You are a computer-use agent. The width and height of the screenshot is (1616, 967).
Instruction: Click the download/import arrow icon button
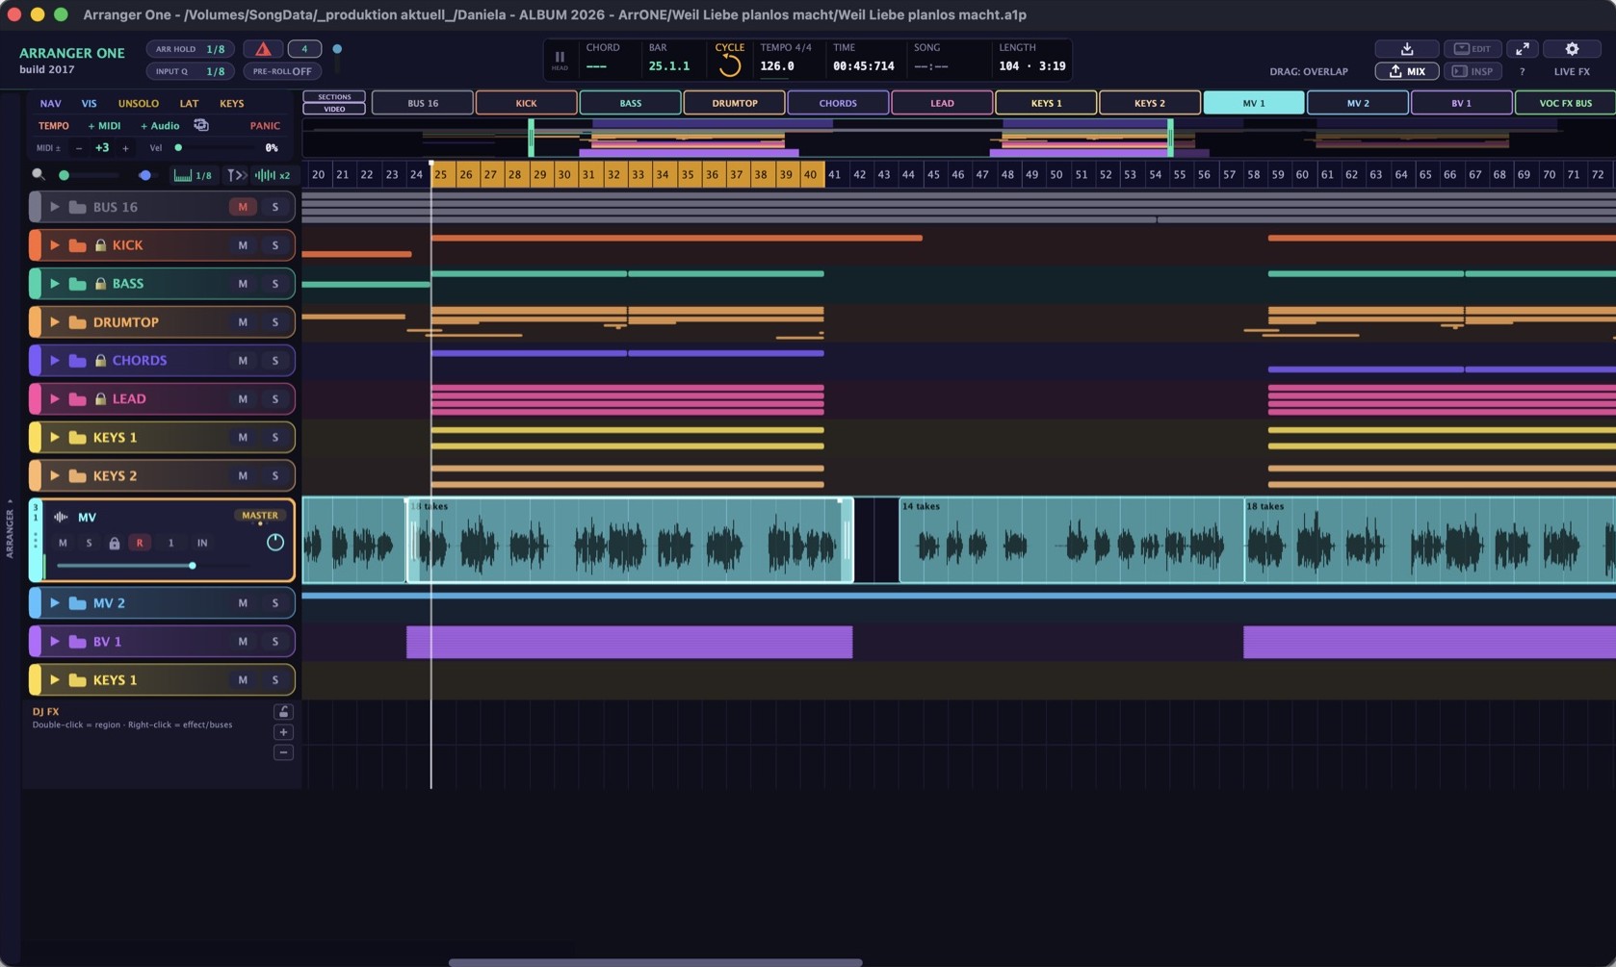click(1406, 49)
